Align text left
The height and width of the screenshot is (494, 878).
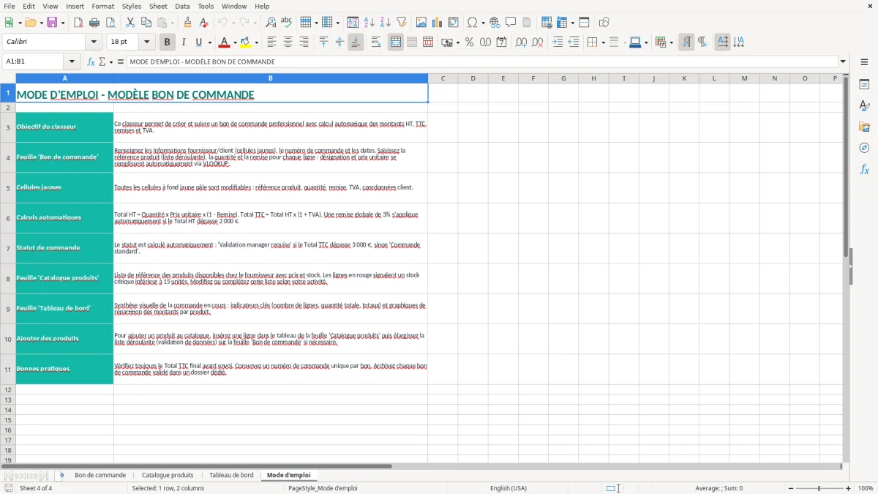pos(272,42)
